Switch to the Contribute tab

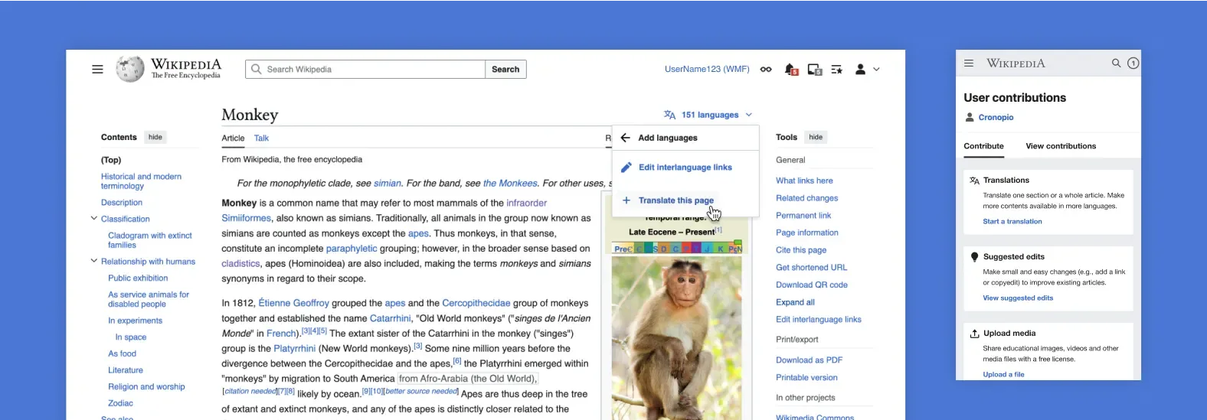(x=983, y=146)
